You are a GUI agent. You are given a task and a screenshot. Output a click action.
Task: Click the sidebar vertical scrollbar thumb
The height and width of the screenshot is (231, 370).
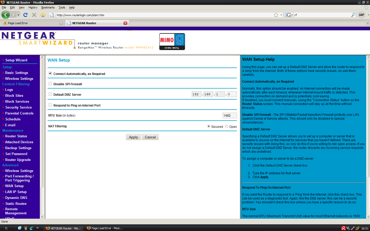tap(42, 123)
